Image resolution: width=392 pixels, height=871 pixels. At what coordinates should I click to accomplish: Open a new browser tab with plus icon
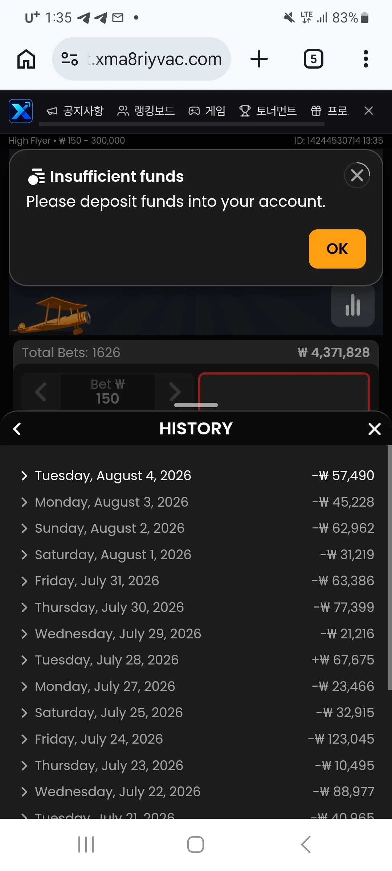coord(259,59)
